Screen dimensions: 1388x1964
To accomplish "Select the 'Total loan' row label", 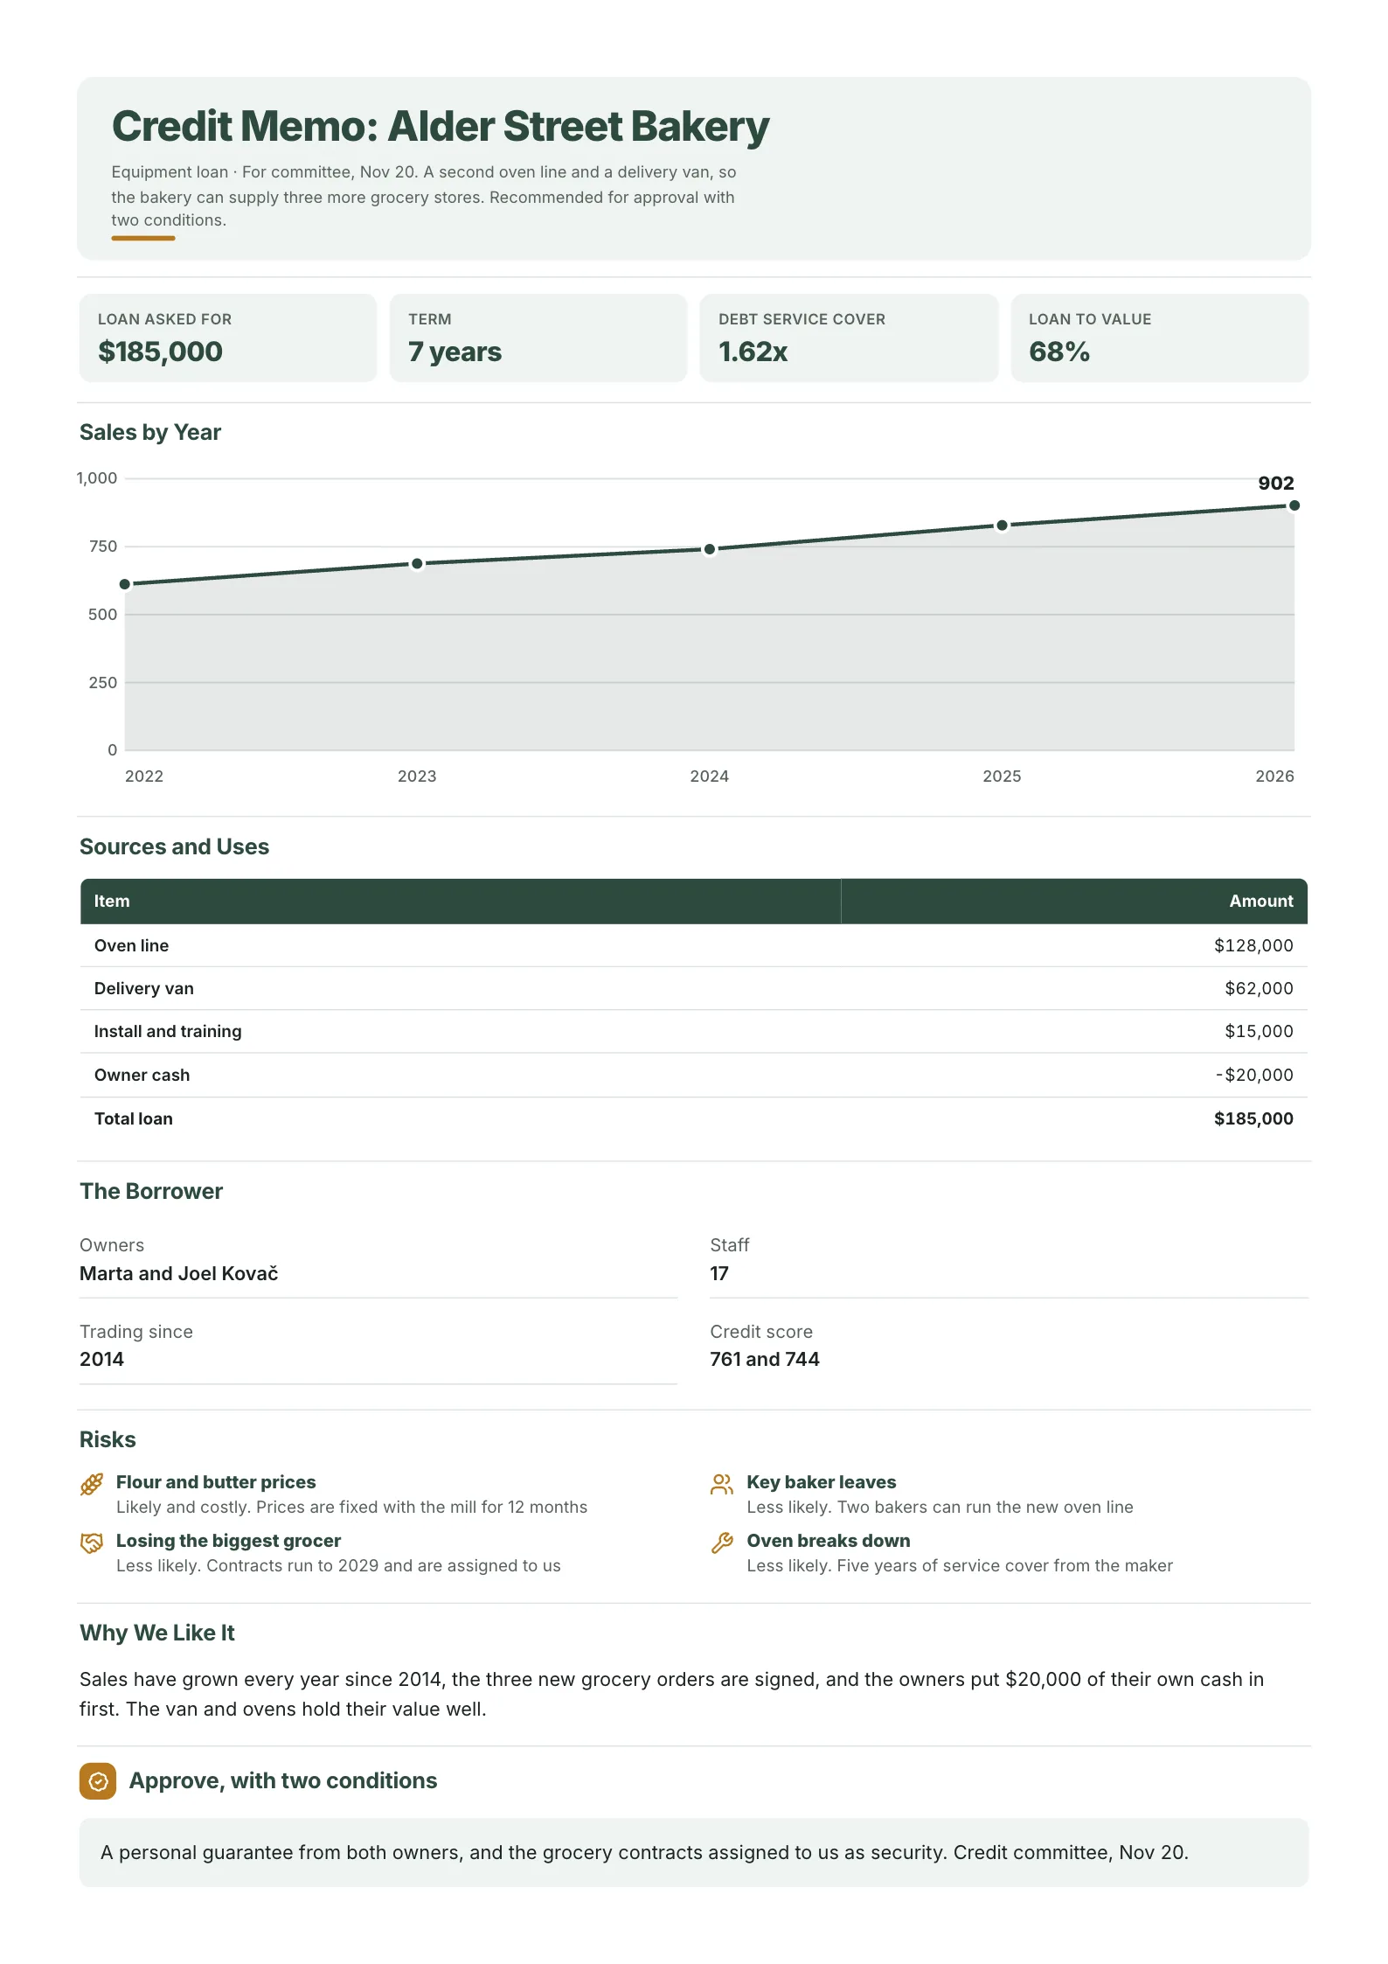I will click(134, 1118).
